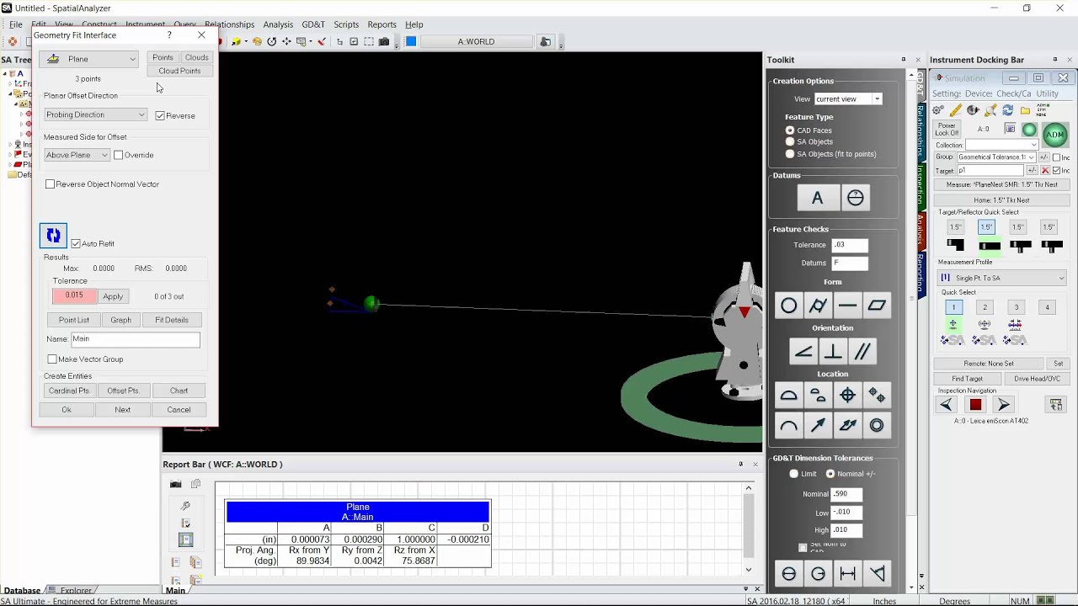
Task: Click the green ADM button
Action: click(x=1054, y=134)
